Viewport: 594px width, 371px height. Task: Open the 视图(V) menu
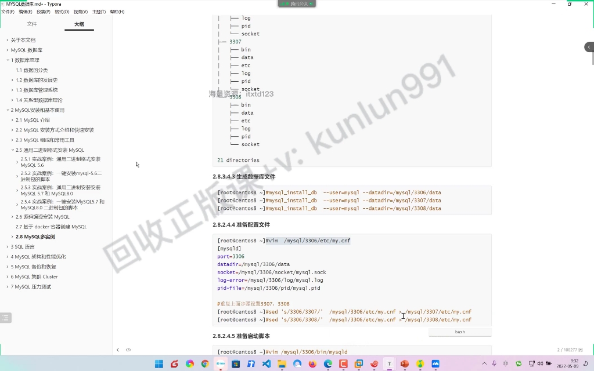pyautogui.click(x=80, y=12)
